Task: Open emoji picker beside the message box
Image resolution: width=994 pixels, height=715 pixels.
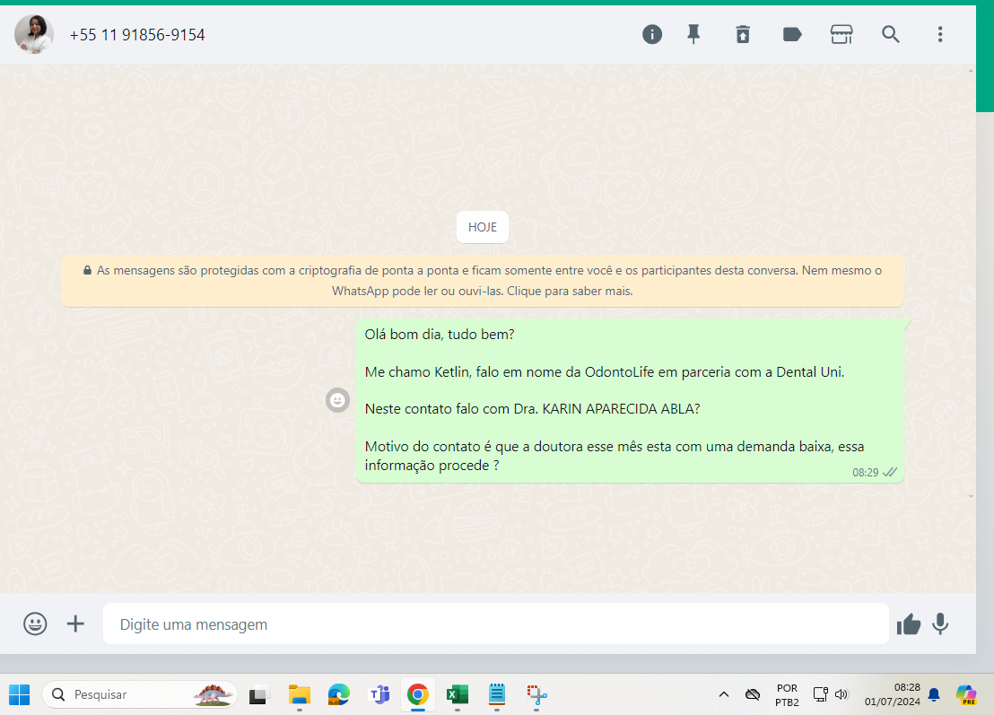Action: (35, 623)
